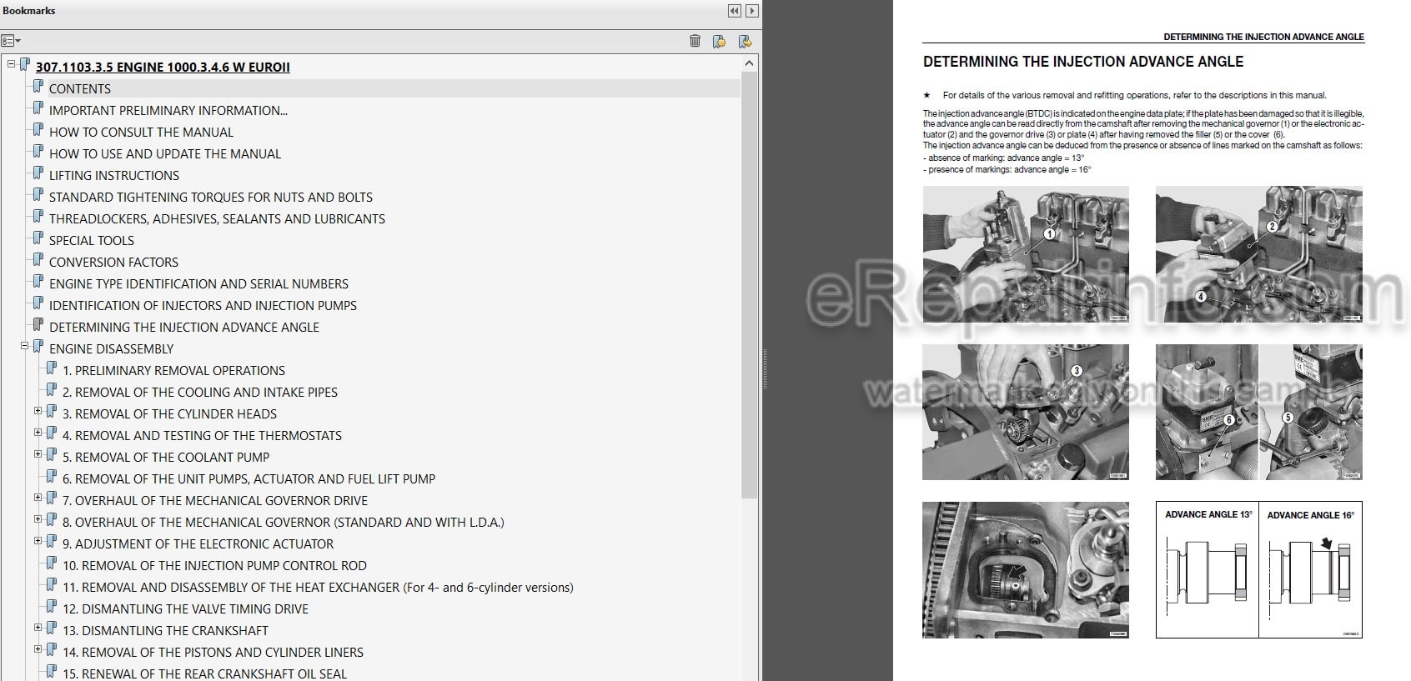Open the bookmarks options menu
1411x681 pixels.
11,40
